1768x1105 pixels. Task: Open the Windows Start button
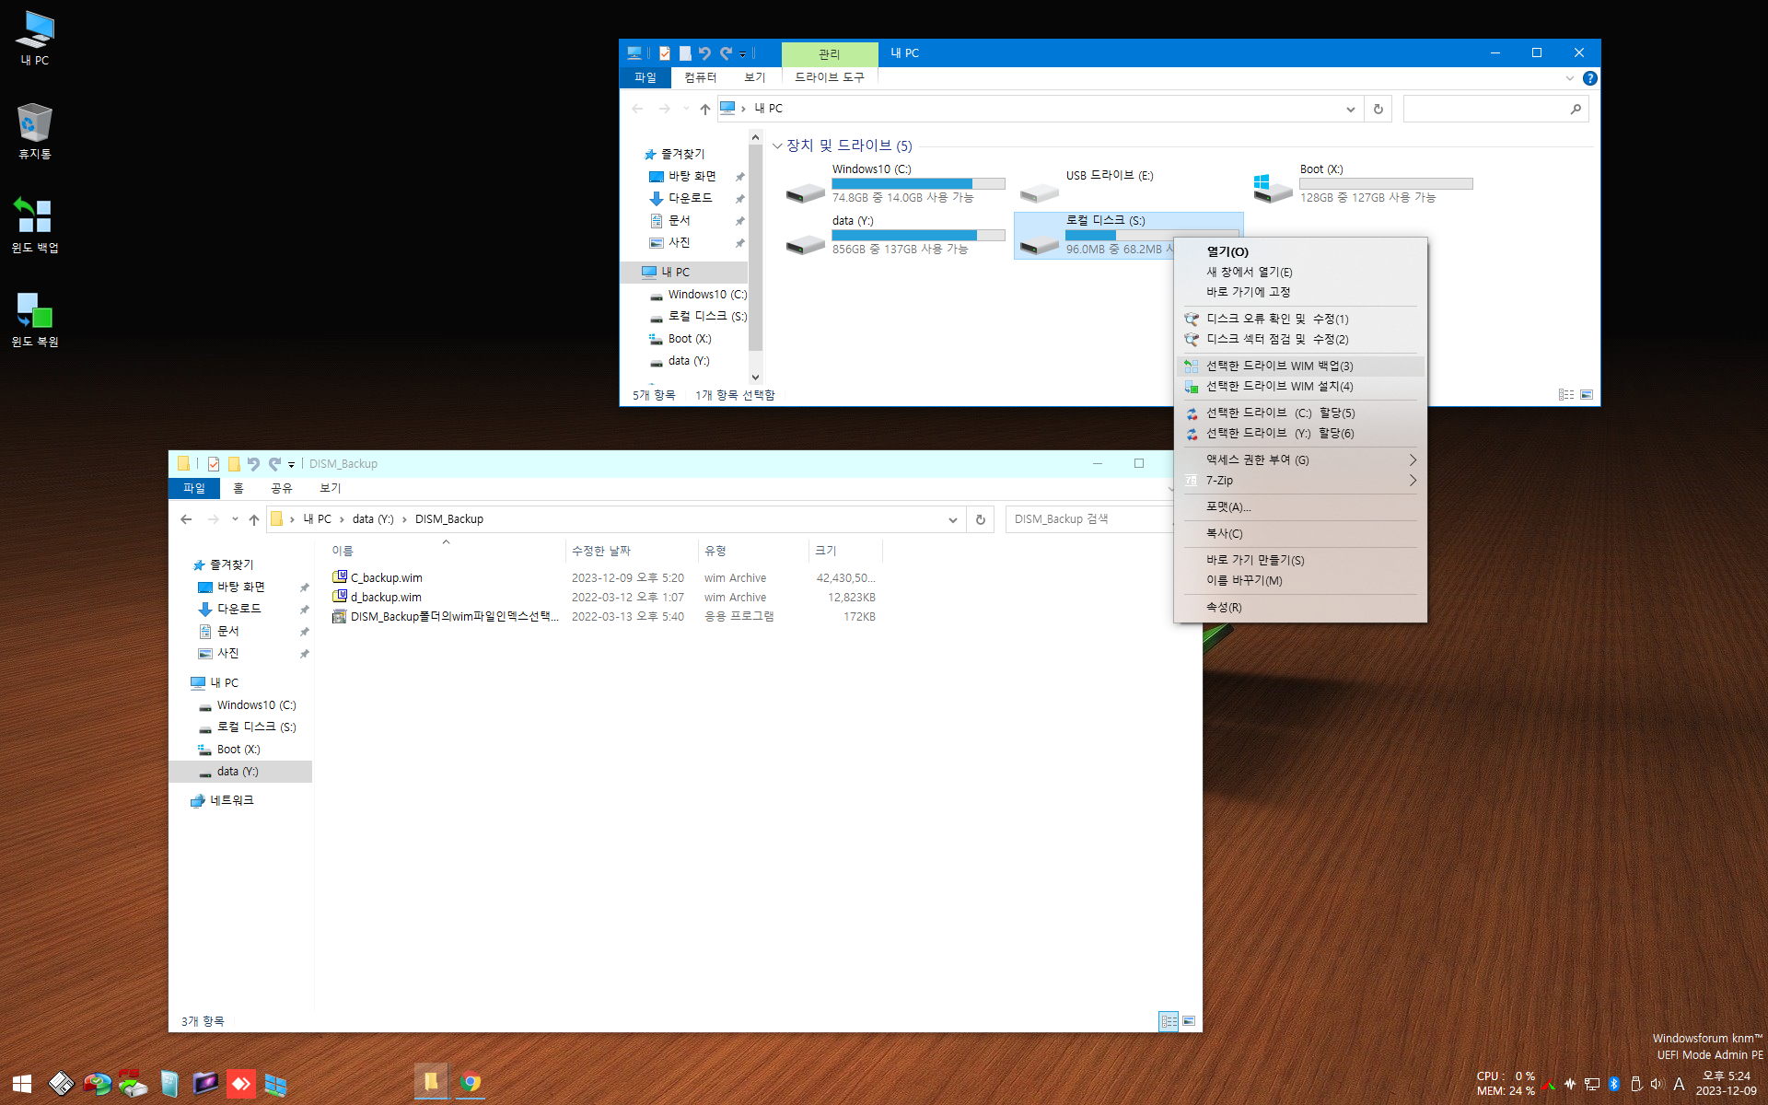(22, 1083)
